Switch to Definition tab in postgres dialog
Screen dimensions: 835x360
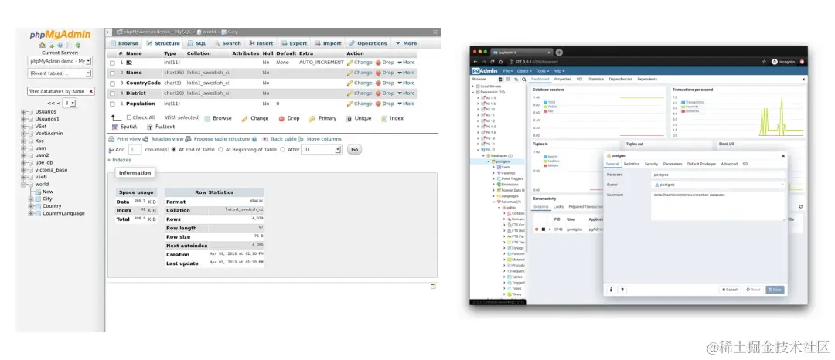tap(632, 165)
